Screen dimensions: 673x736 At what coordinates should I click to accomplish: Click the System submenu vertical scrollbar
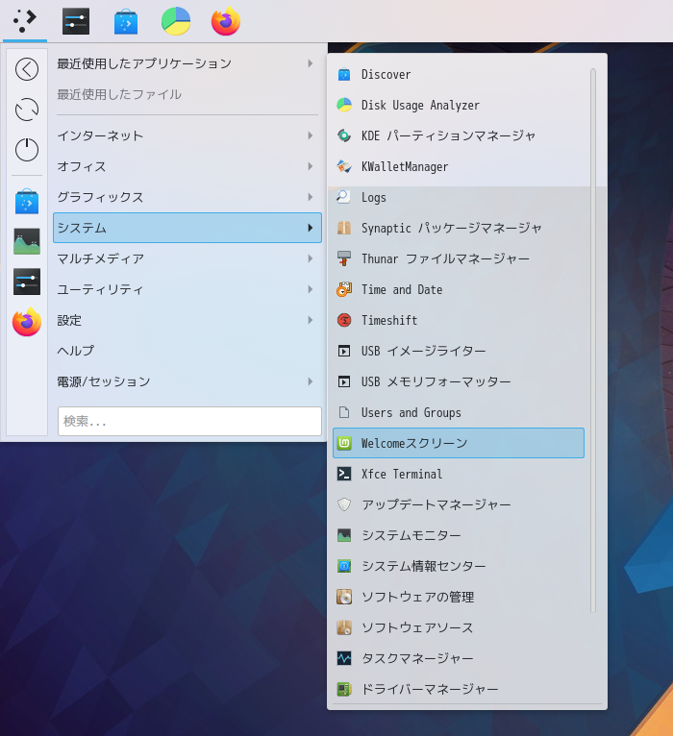click(593, 340)
